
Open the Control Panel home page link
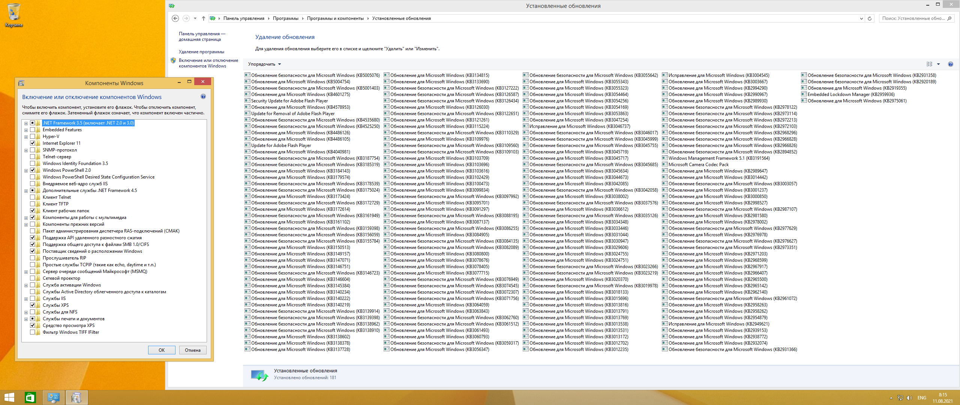pos(202,36)
